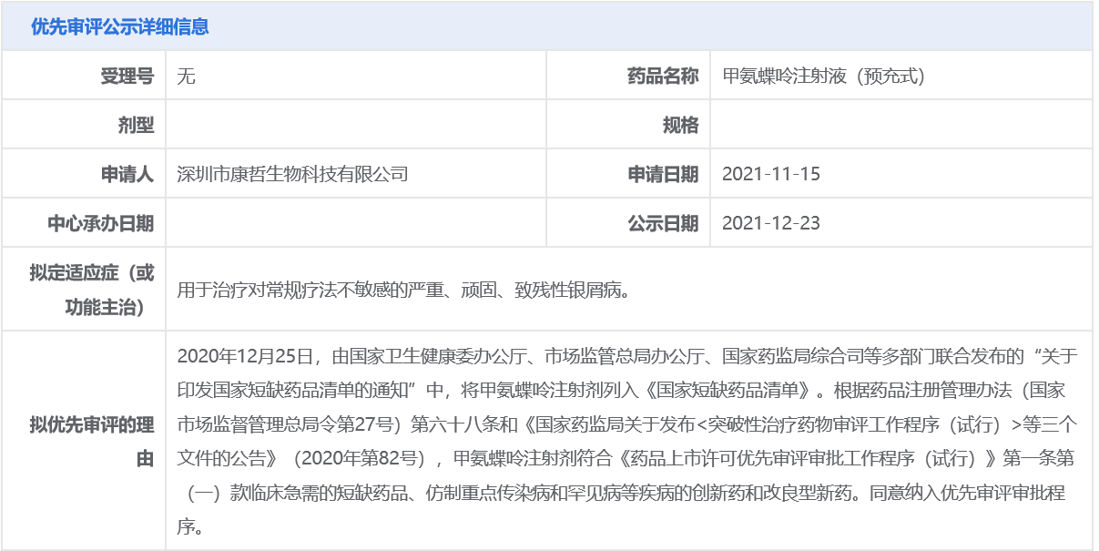
Task: Click the 剂型 field label
Action: pyautogui.click(x=136, y=125)
